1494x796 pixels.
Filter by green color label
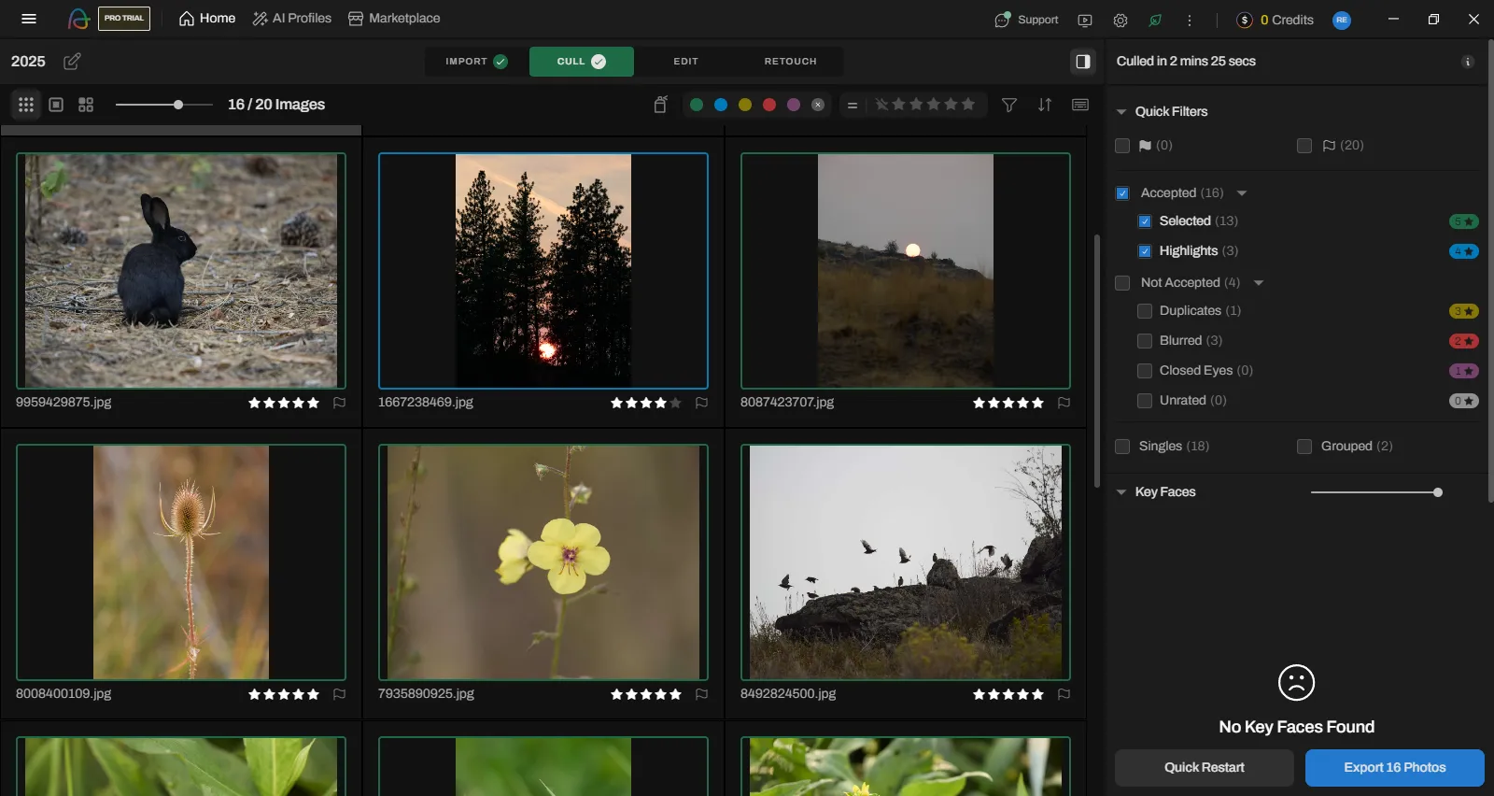click(697, 105)
